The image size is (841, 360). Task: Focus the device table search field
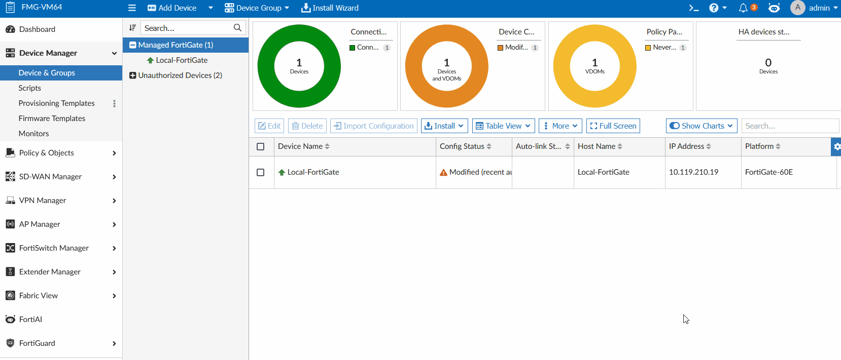coord(790,126)
